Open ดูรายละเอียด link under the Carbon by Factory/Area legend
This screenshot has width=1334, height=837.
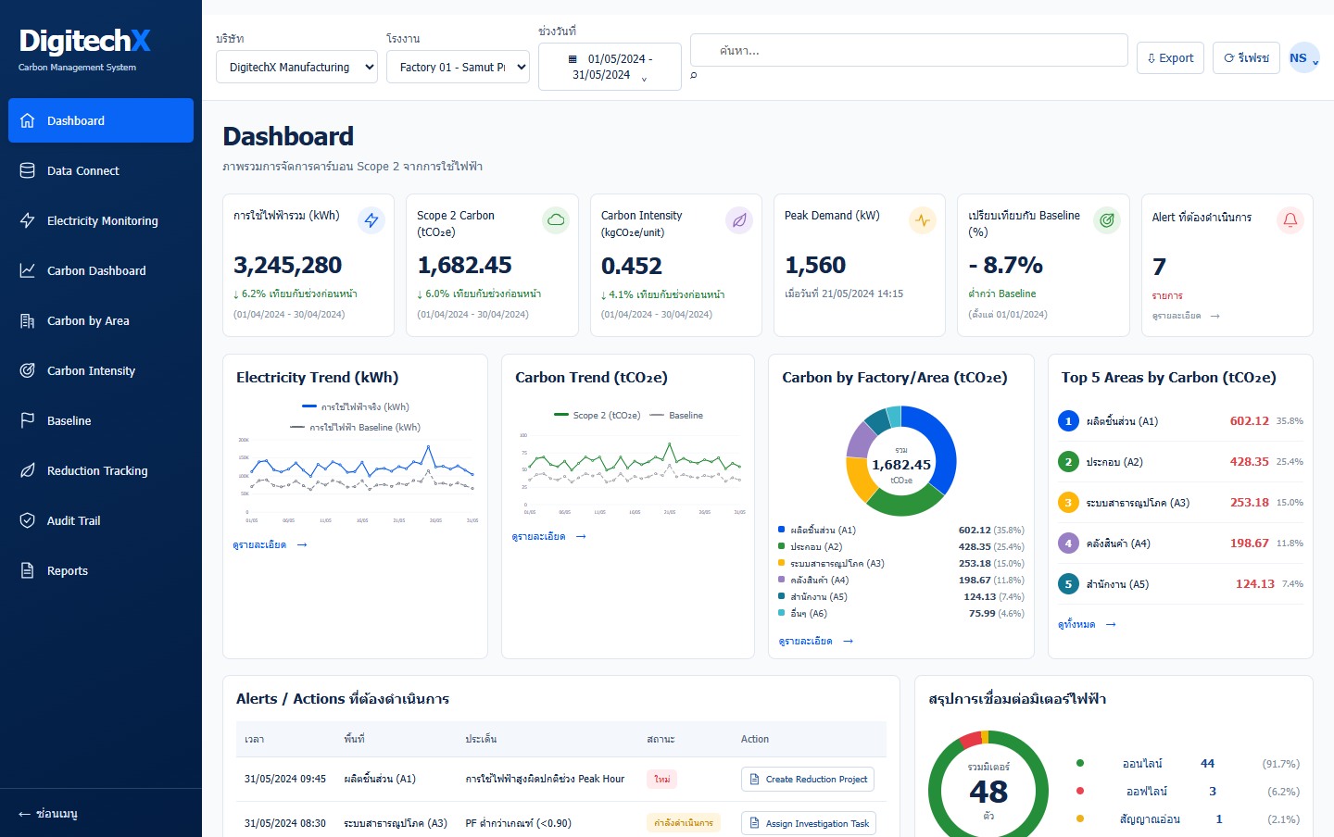click(815, 642)
